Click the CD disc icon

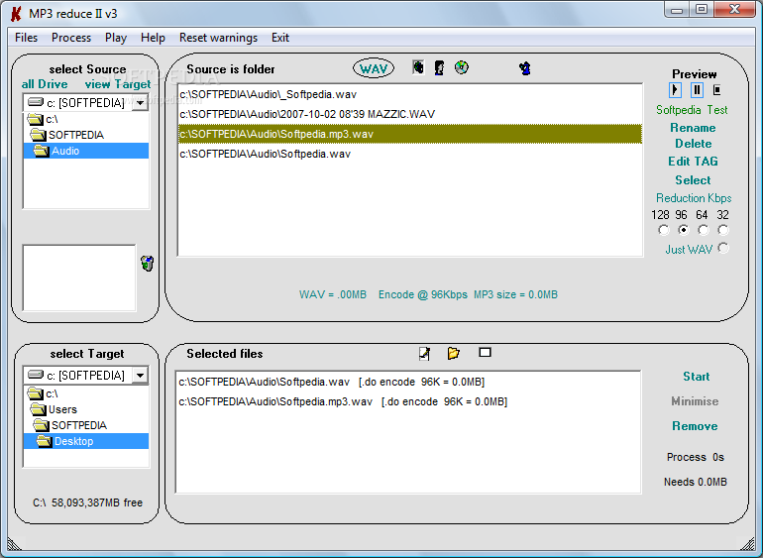[462, 67]
